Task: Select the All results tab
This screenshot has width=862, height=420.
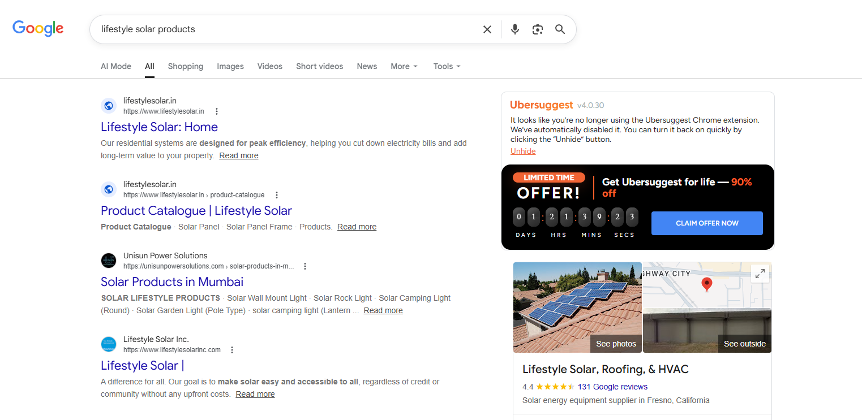Action: point(149,66)
